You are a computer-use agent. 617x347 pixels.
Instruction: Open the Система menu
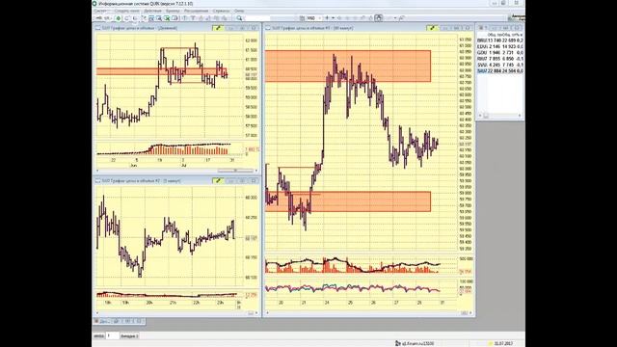click(101, 11)
